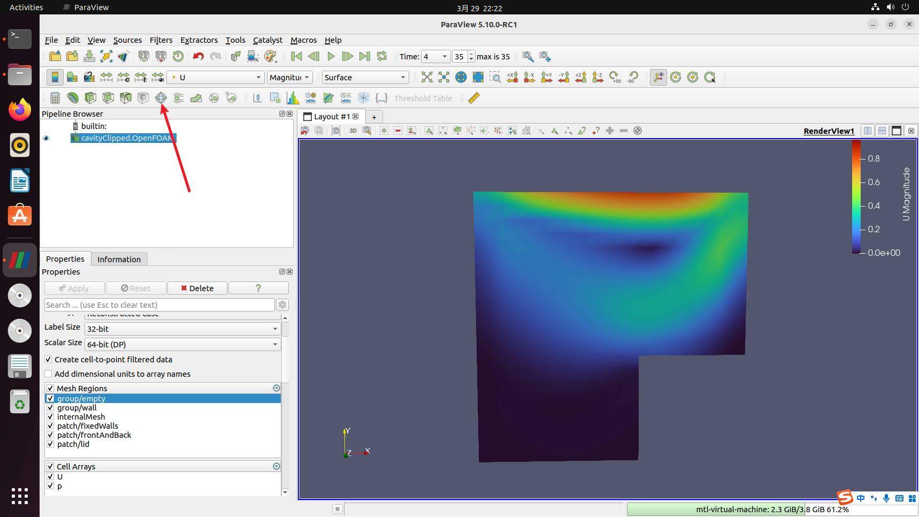Toggle visibility eye for cavityClipped.OpenFOAM
919x517 pixels.
46,138
